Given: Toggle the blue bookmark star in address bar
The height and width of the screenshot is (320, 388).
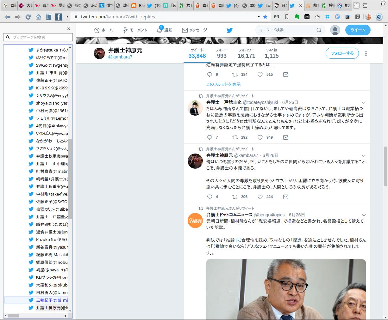Looking at the screenshot, I should [x=265, y=17].
